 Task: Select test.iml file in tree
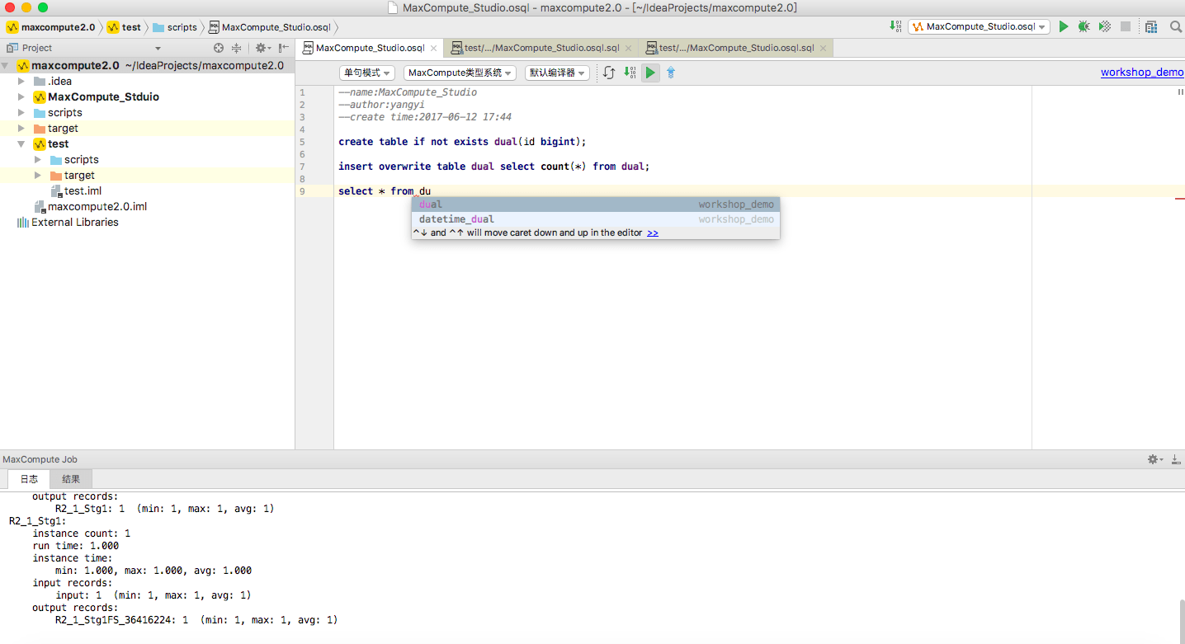83,190
